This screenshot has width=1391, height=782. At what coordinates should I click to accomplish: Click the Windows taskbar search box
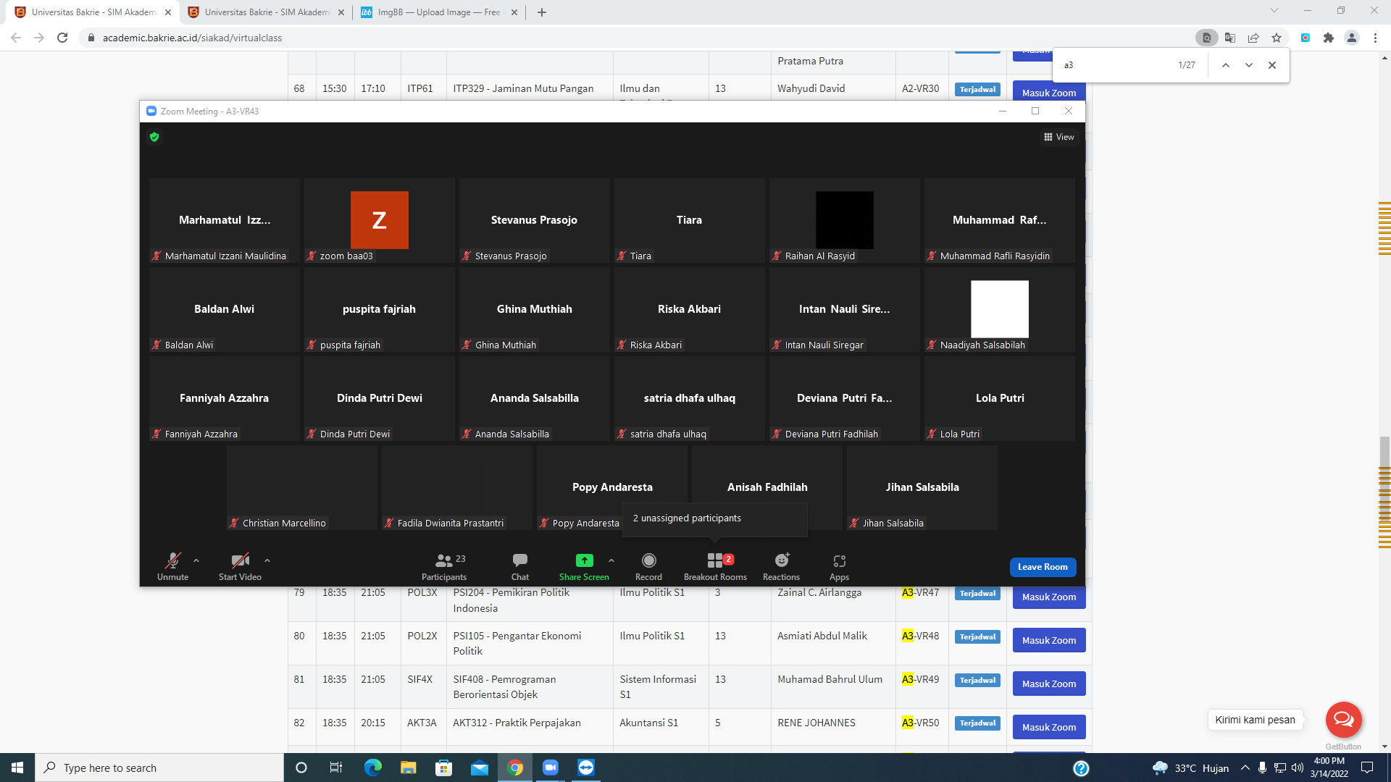tap(159, 768)
